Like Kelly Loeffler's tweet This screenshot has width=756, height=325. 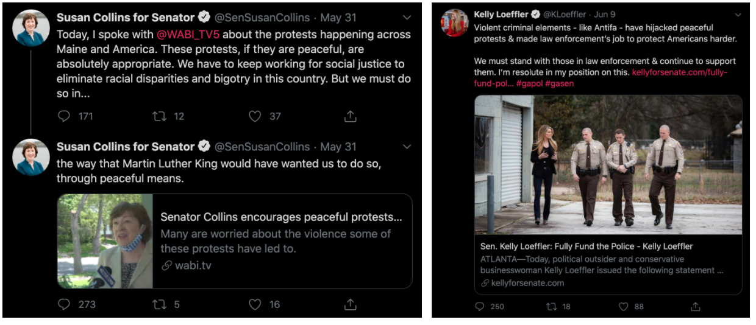pos(624,306)
